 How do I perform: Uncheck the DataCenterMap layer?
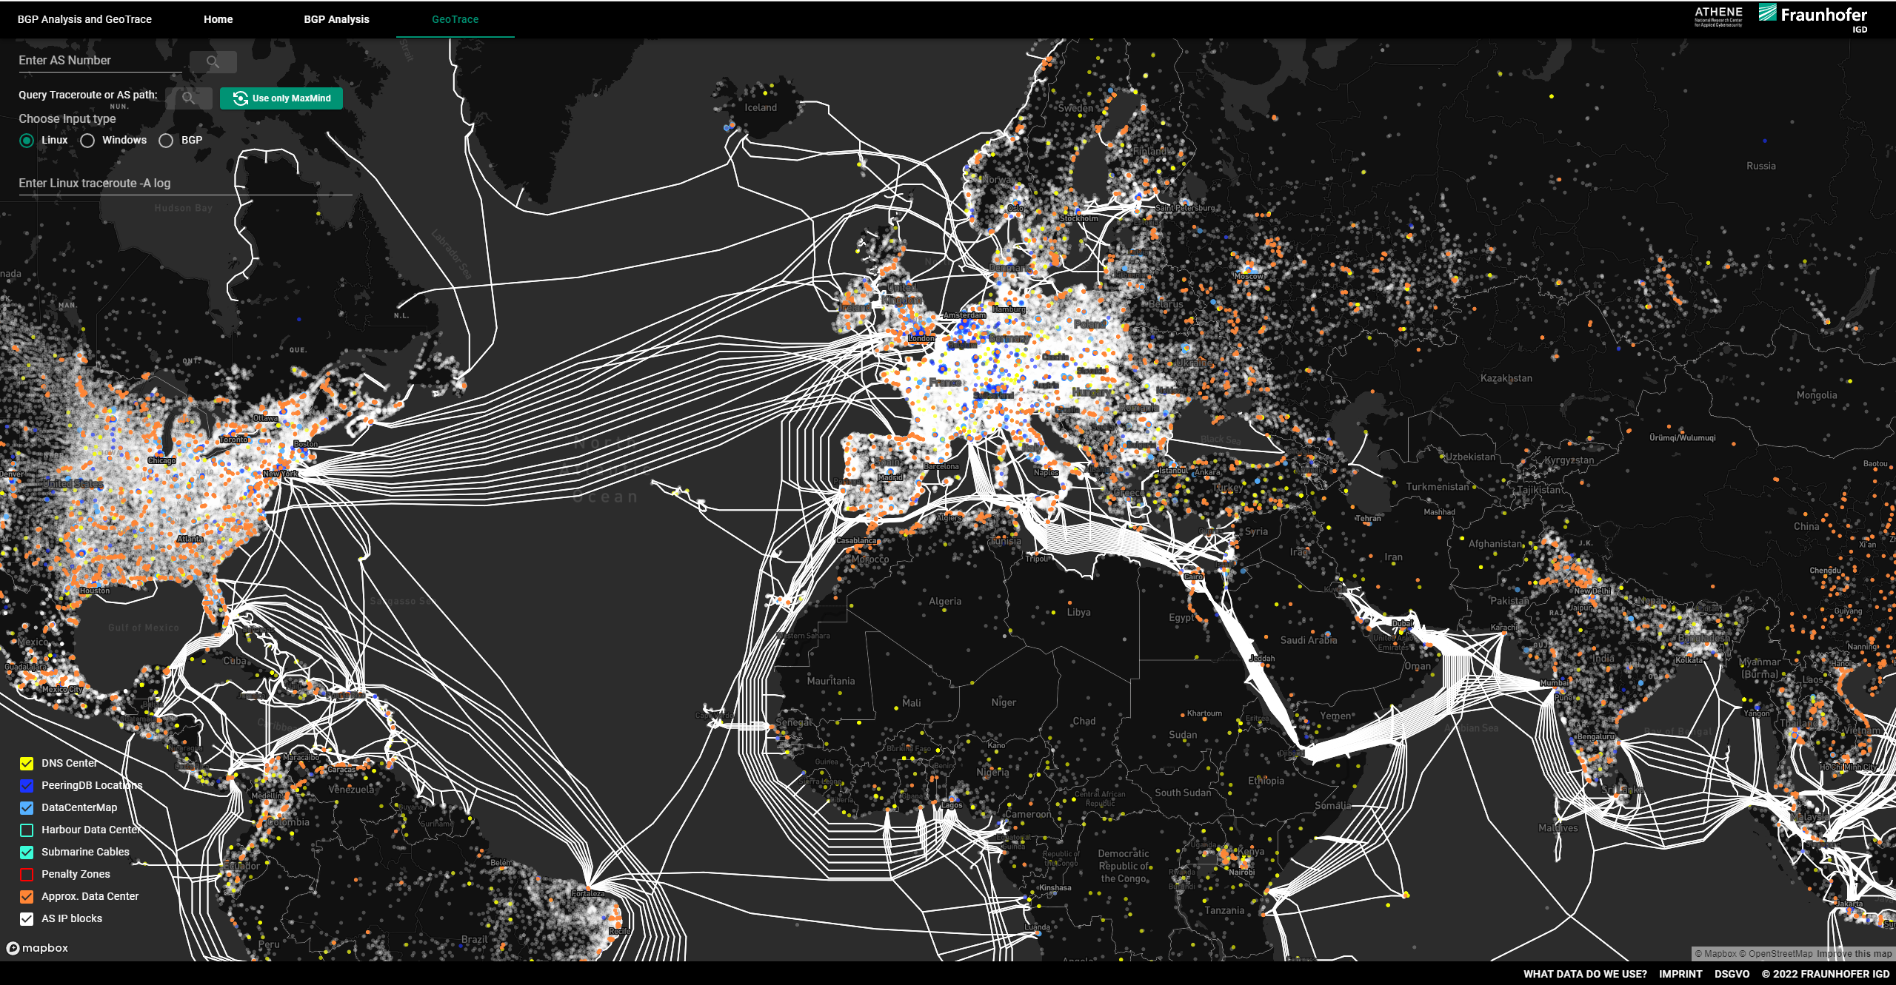pos(27,808)
